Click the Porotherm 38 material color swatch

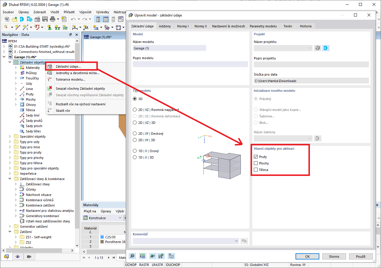(102, 241)
